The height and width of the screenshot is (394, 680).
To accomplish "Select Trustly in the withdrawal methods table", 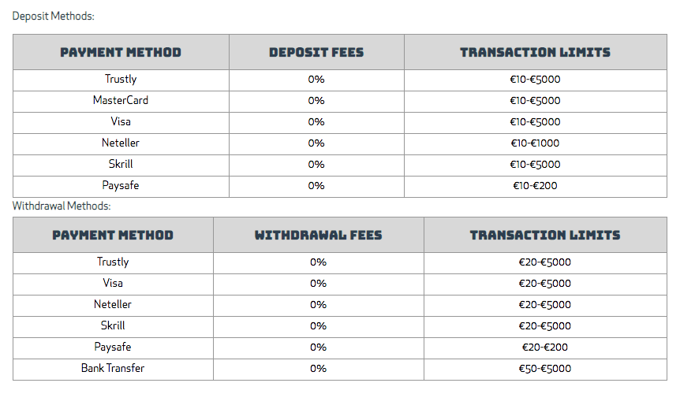I will [x=113, y=262].
